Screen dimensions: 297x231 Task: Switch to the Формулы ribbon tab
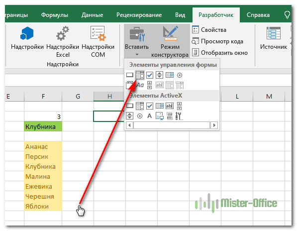55,15
